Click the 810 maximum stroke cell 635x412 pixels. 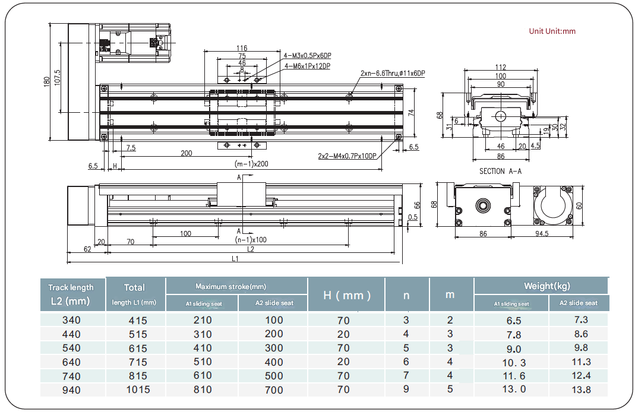pyautogui.click(x=202, y=389)
